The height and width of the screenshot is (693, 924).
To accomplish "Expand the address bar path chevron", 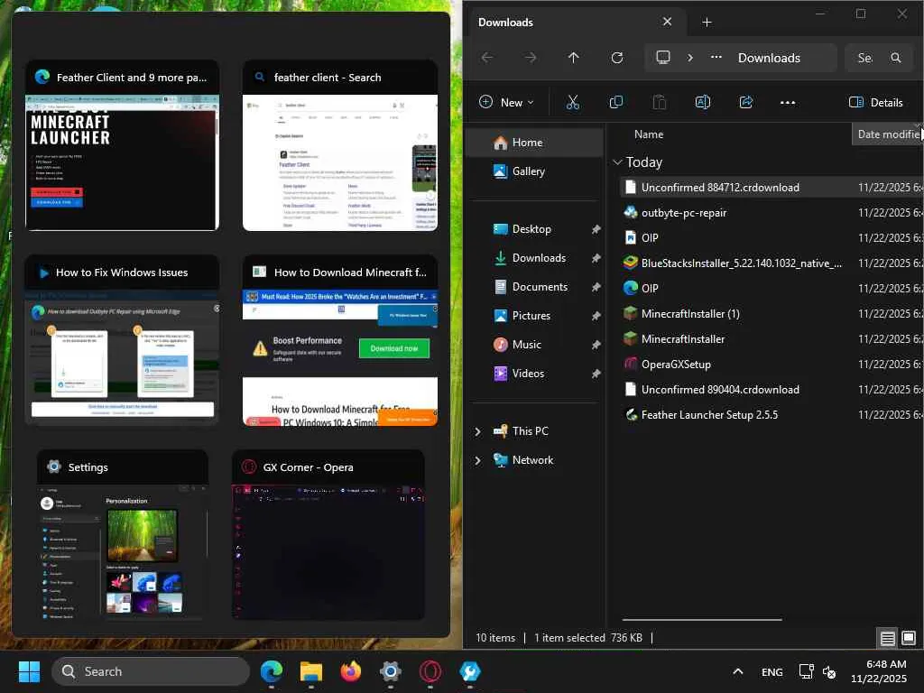I will click(x=690, y=58).
